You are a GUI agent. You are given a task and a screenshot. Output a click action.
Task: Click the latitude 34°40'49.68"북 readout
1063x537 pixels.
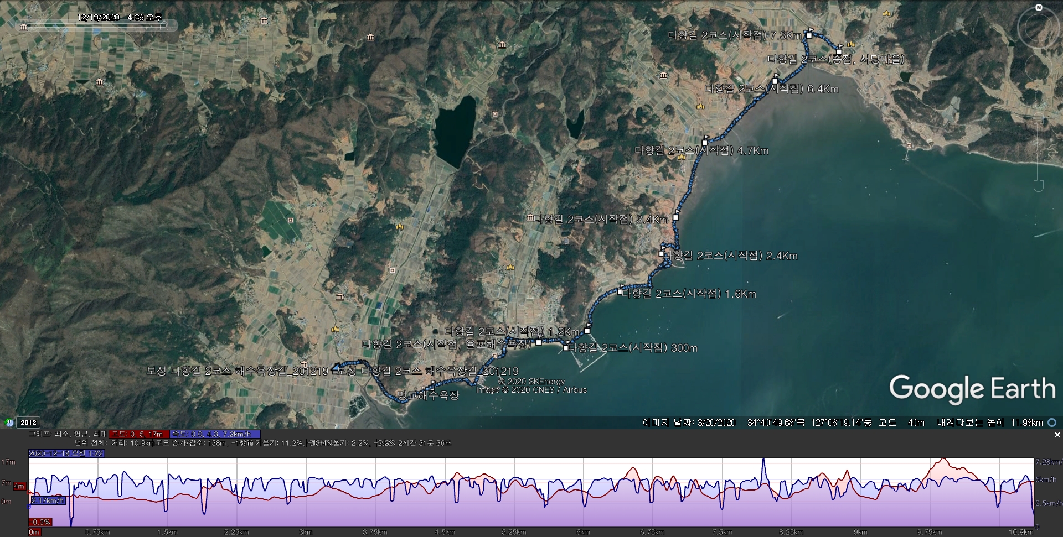click(776, 423)
